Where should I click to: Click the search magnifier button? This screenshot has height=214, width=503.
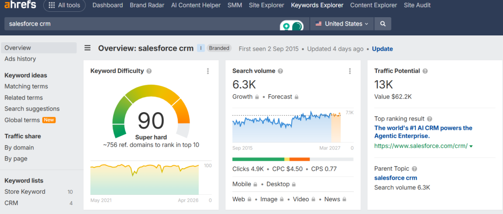(383, 24)
